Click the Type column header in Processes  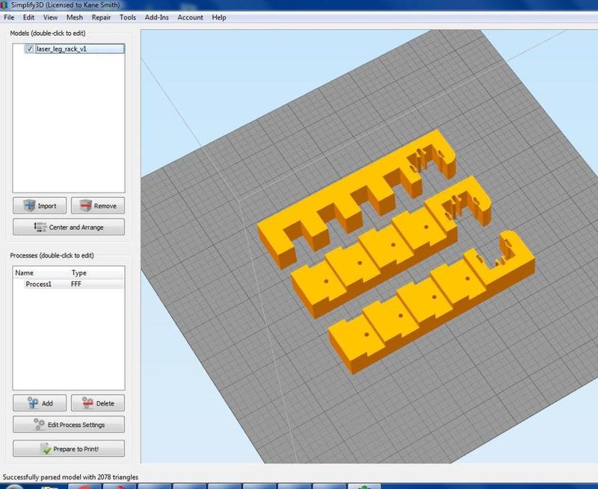point(78,273)
